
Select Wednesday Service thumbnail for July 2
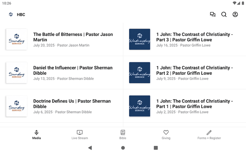[140, 106]
